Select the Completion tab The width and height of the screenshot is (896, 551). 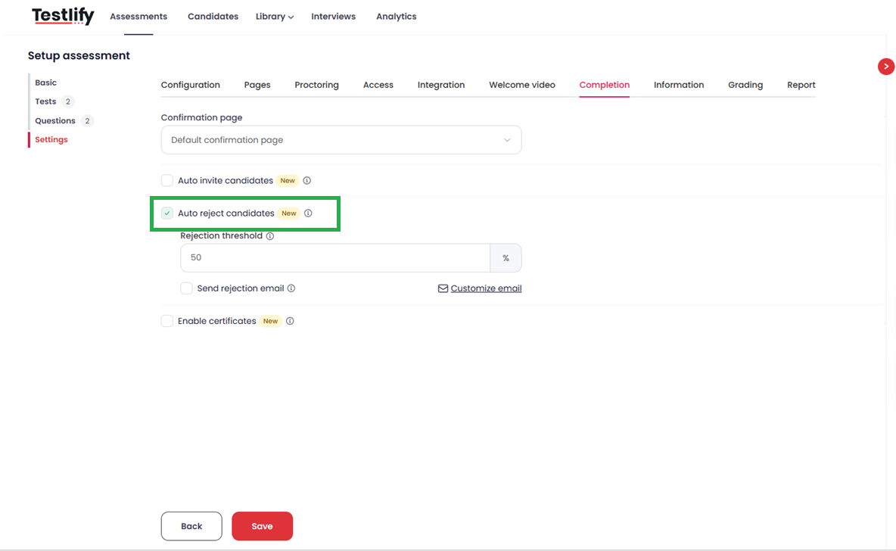(604, 85)
